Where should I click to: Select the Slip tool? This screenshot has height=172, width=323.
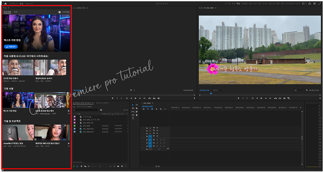pos(133,112)
